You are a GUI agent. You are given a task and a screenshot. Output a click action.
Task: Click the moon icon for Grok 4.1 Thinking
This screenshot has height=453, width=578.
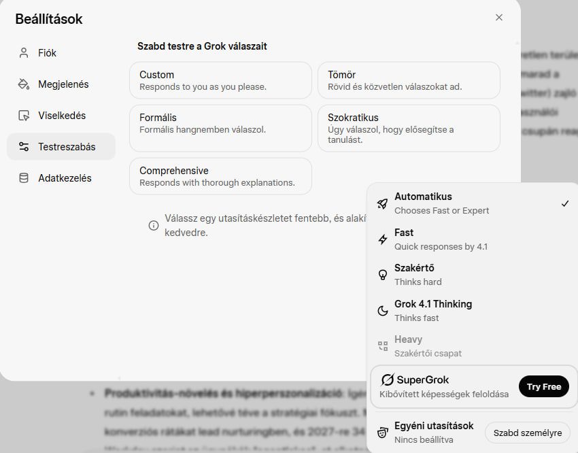click(383, 311)
